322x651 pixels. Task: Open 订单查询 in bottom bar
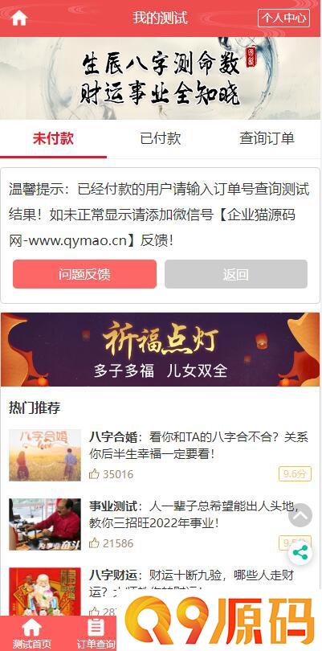tap(96, 633)
